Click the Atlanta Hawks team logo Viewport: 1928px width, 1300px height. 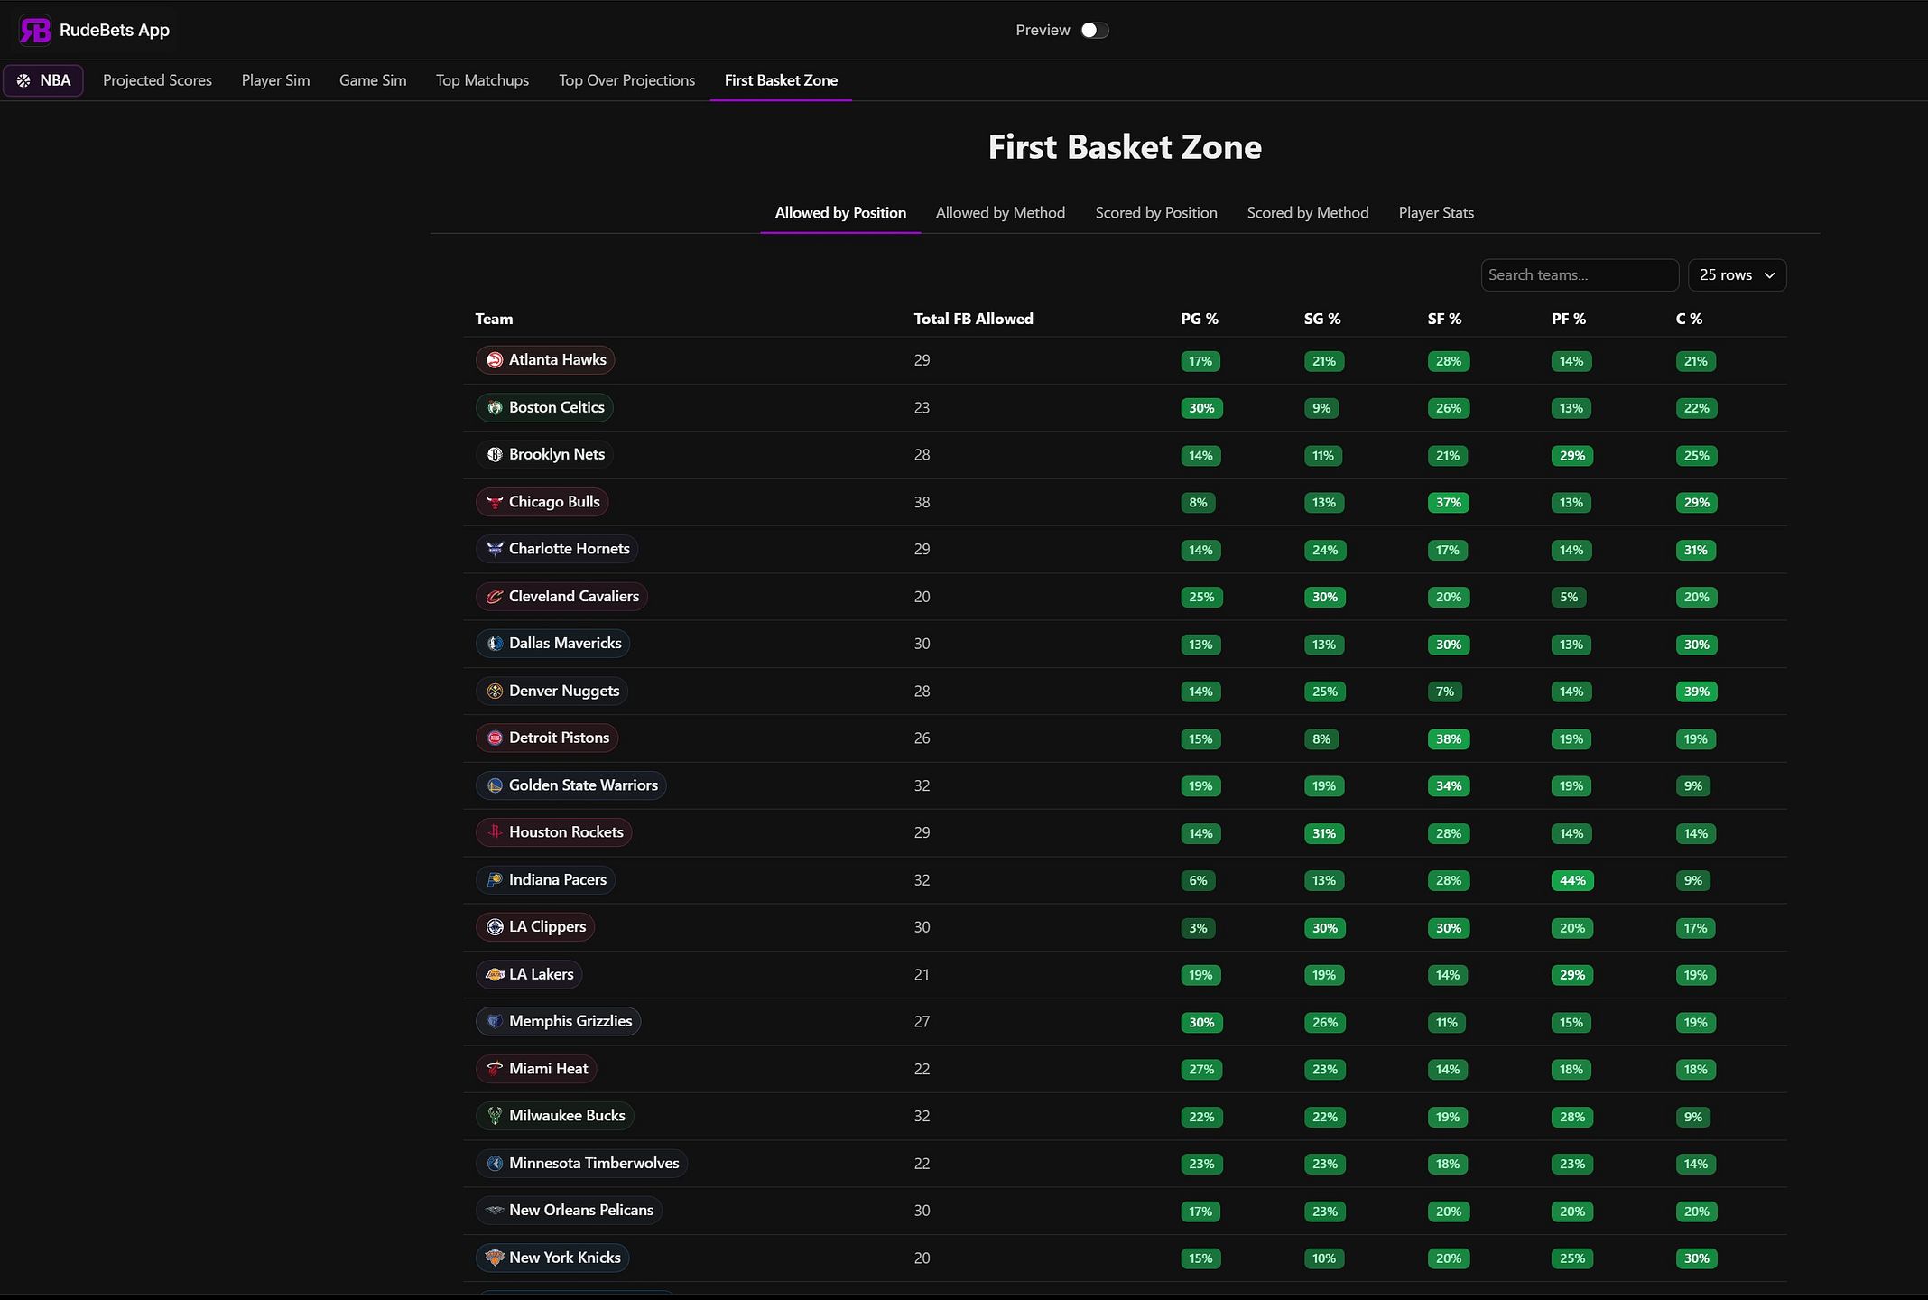495,360
